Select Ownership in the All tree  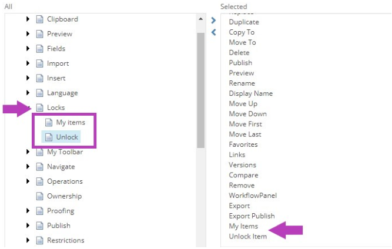(x=64, y=196)
